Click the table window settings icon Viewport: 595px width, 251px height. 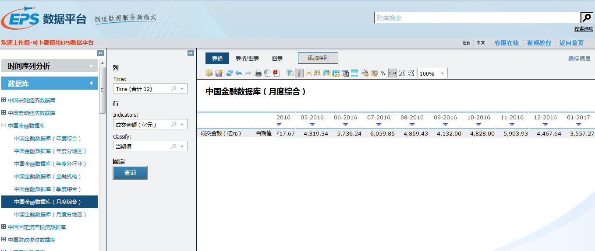345,73
